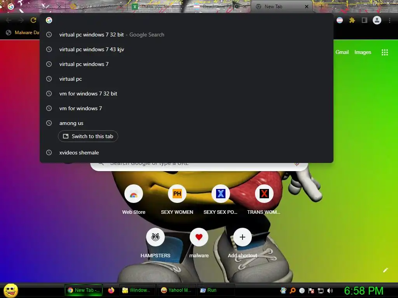Image resolution: width=398 pixels, height=298 pixels.
Task: Select the suggestion 'virtual pc windows 7'
Action: [x=187, y=64]
